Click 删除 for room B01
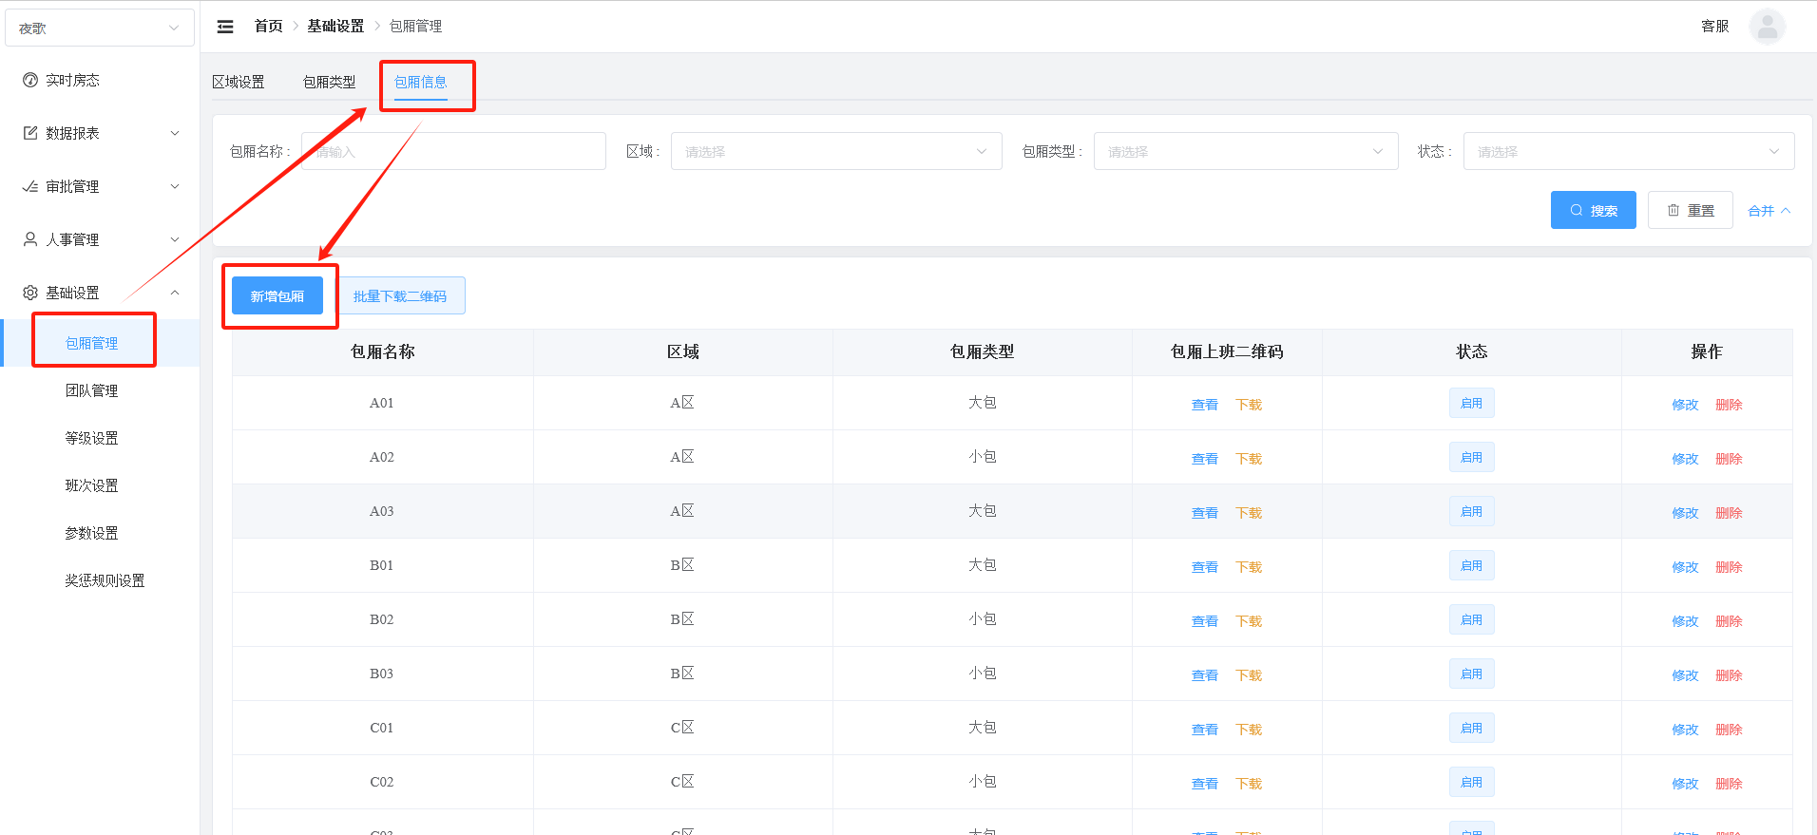The height and width of the screenshot is (835, 1817). [x=1729, y=567]
